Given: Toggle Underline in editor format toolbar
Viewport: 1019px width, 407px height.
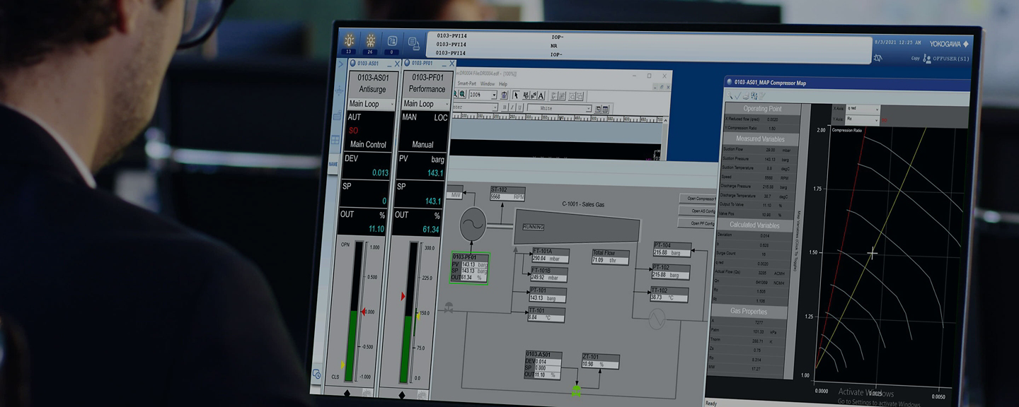Looking at the screenshot, I should 519,108.
